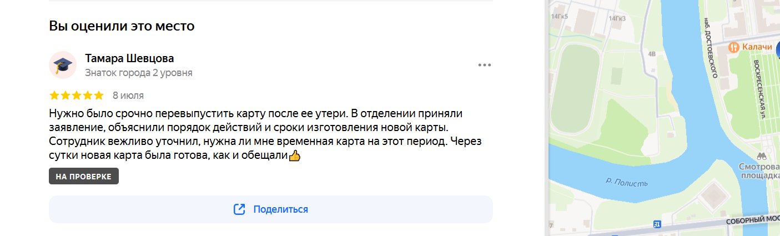Set rating to the first star
The image size is (780, 236).
54,95
